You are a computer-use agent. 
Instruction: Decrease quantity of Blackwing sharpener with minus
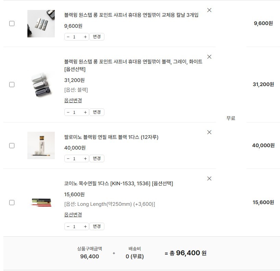click(x=68, y=113)
